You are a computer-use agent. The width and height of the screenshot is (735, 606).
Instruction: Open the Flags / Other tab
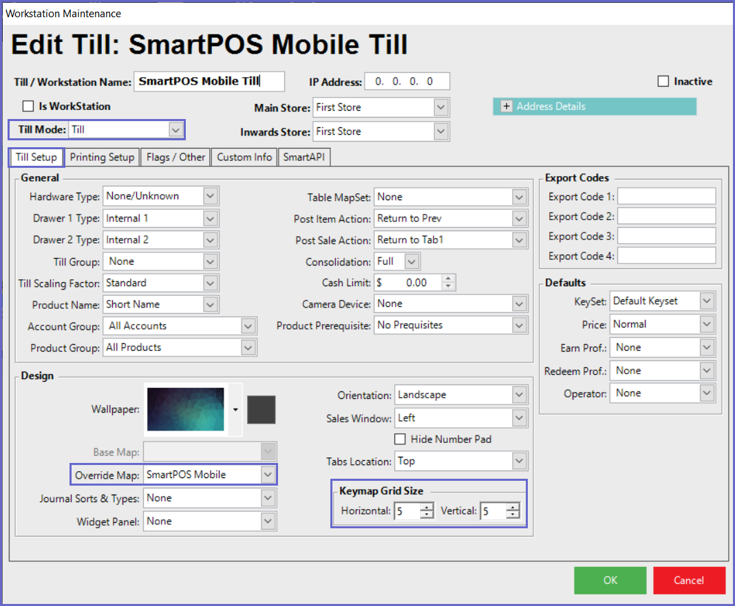coord(175,157)
